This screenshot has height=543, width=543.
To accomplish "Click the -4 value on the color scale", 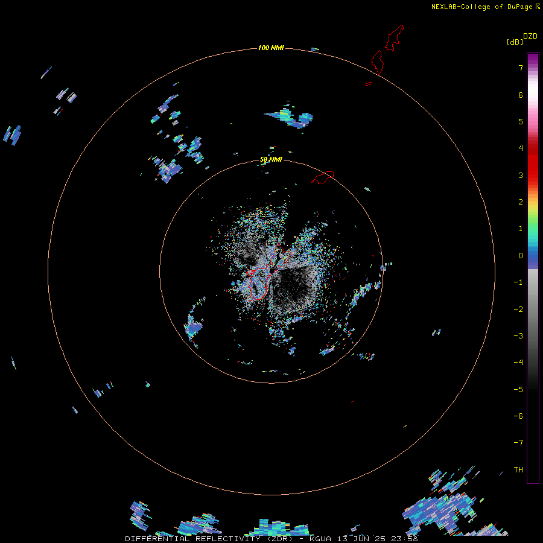I will tap(518, 363).
